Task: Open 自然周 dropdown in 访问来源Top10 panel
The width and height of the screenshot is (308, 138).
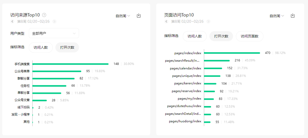Action: coord(123,16)
